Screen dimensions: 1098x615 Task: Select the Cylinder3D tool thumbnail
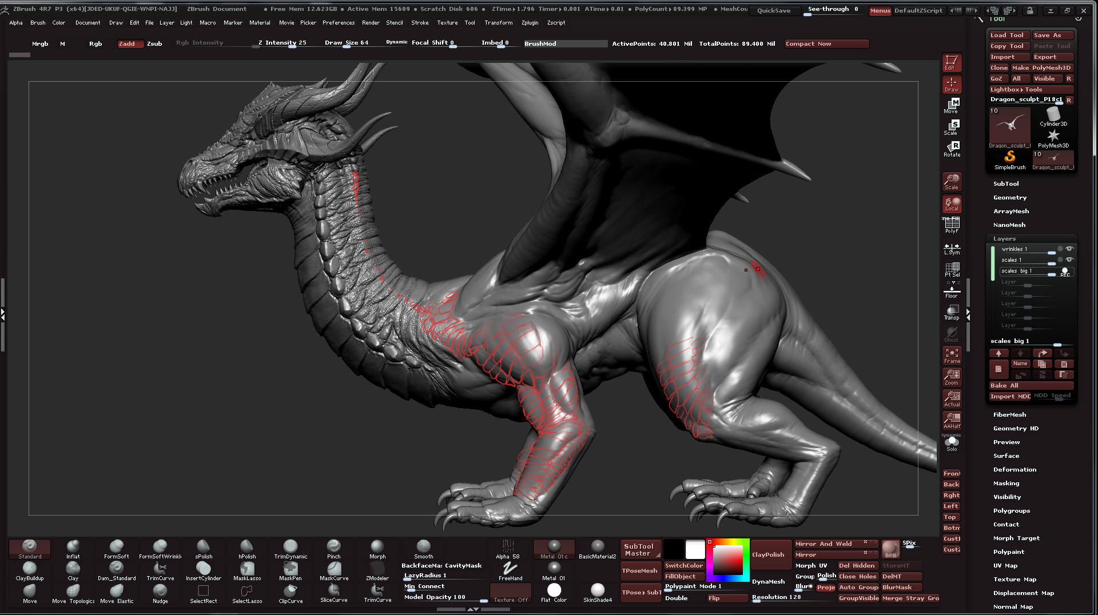[x=1053, y=117]
